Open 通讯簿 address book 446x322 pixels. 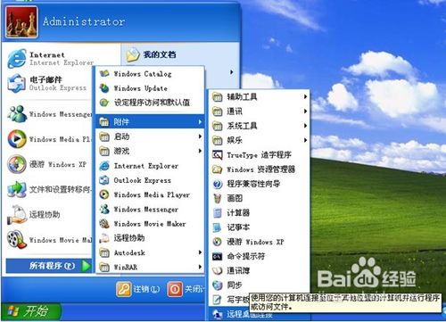click(x=260, y=270)
